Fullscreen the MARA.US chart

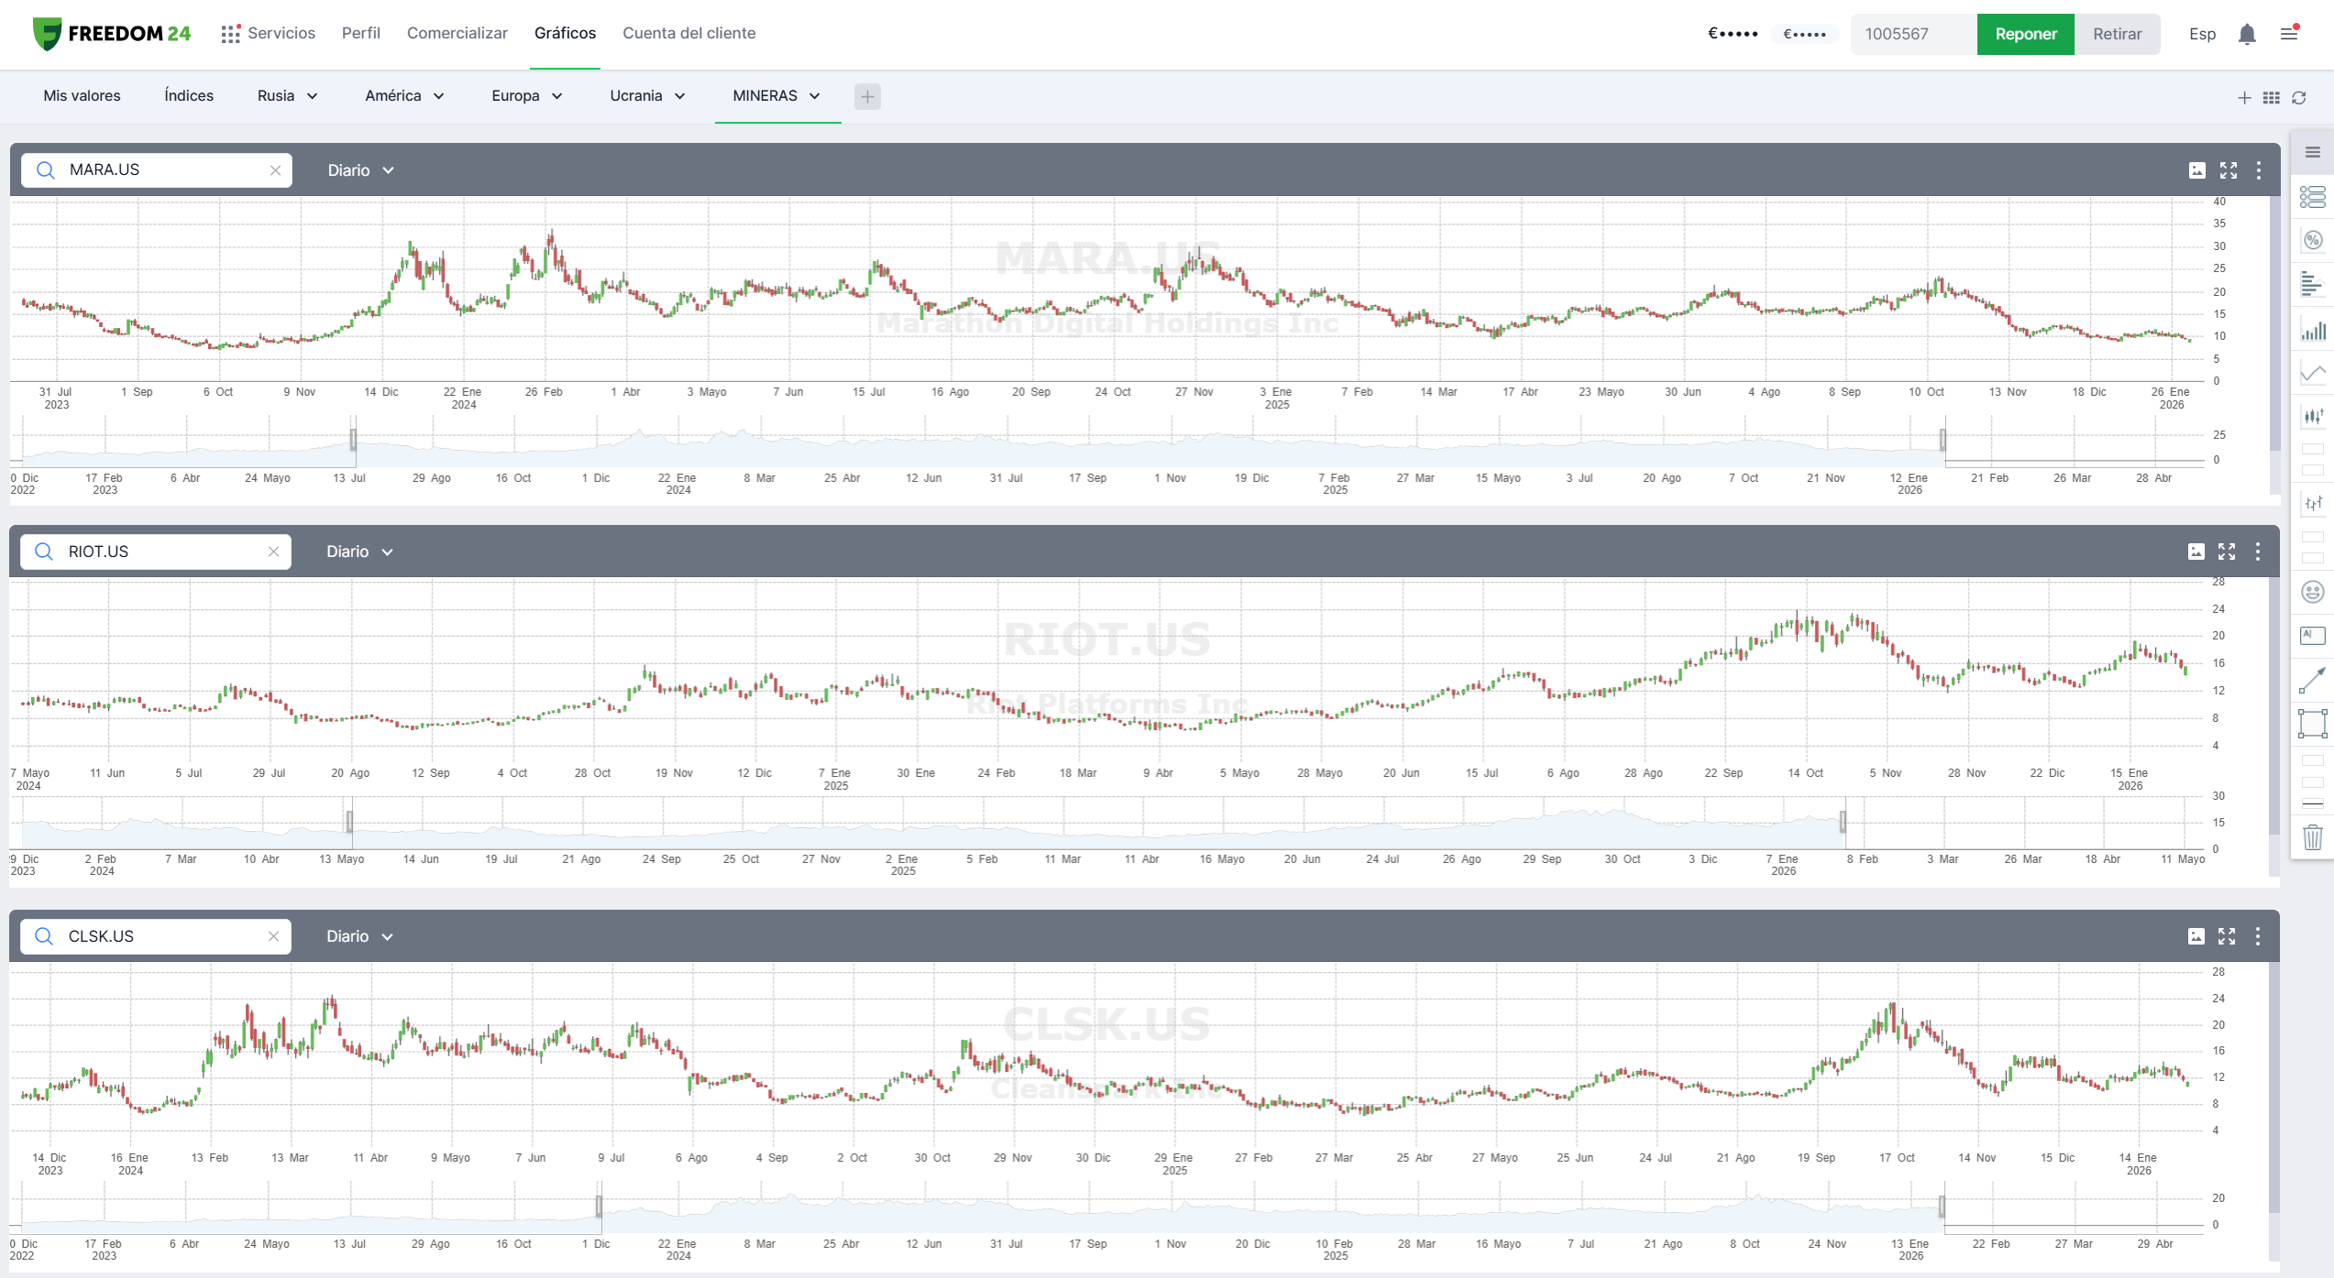coord(2229,170)
